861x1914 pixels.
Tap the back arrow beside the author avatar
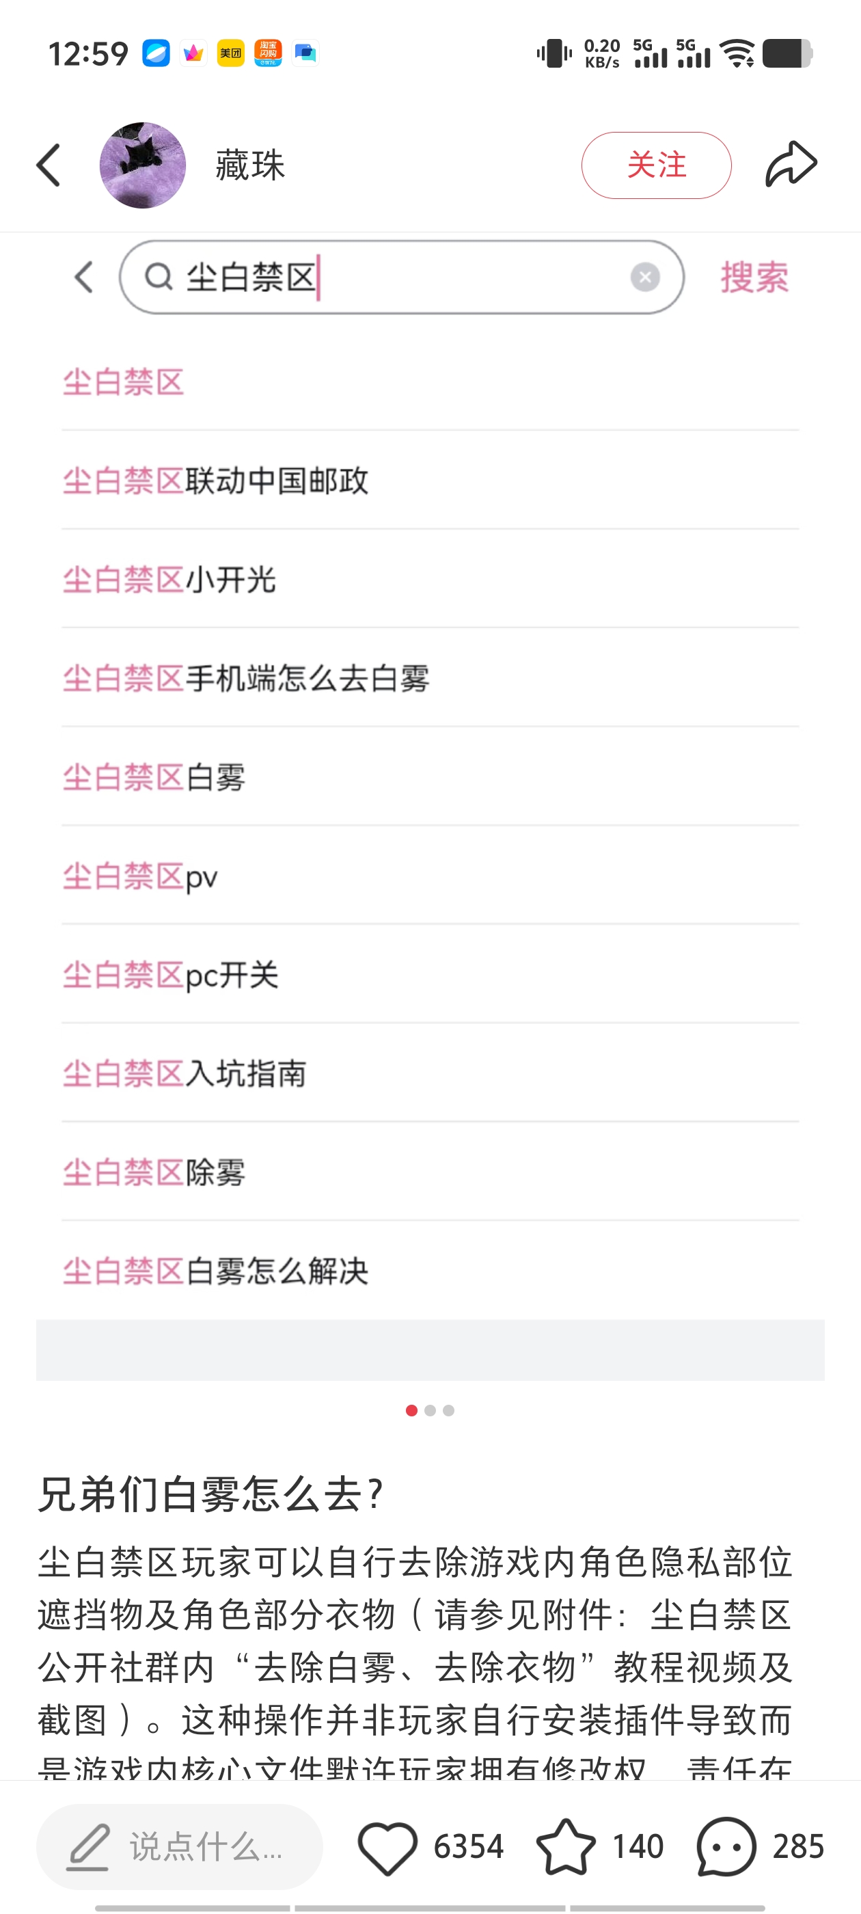pyautogui.click(x=49, y=165)
